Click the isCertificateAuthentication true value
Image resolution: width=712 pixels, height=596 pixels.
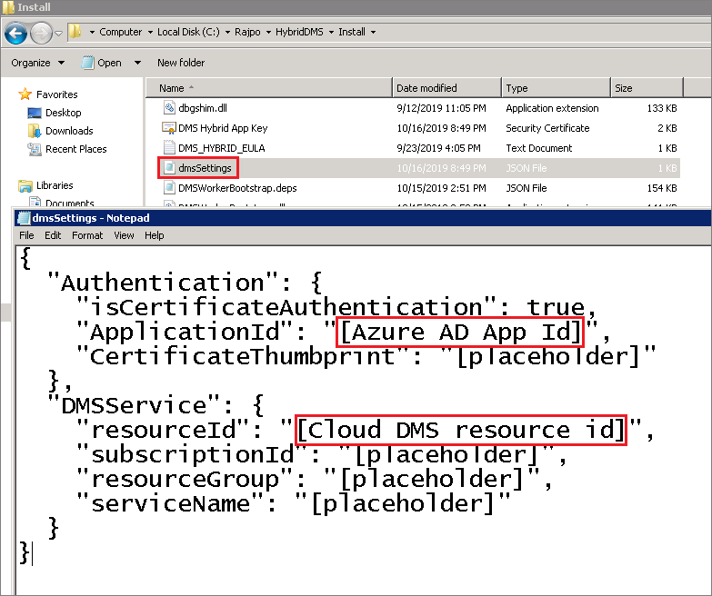pyautogui.click(x=556, y=307)
